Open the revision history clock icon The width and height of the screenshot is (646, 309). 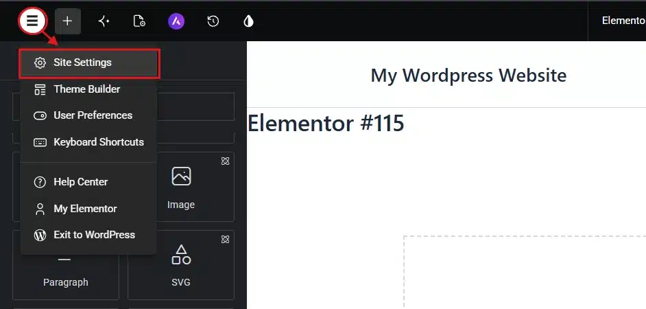[x=213, y=21]
